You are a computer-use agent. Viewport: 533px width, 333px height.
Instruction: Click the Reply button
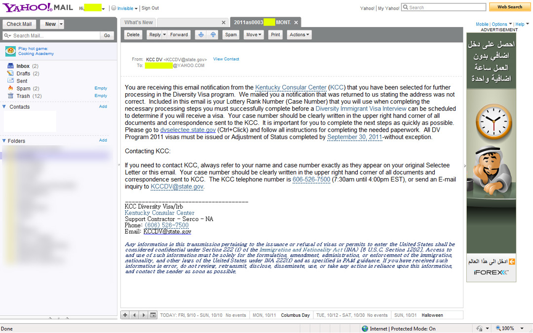[x=154, y=35]
